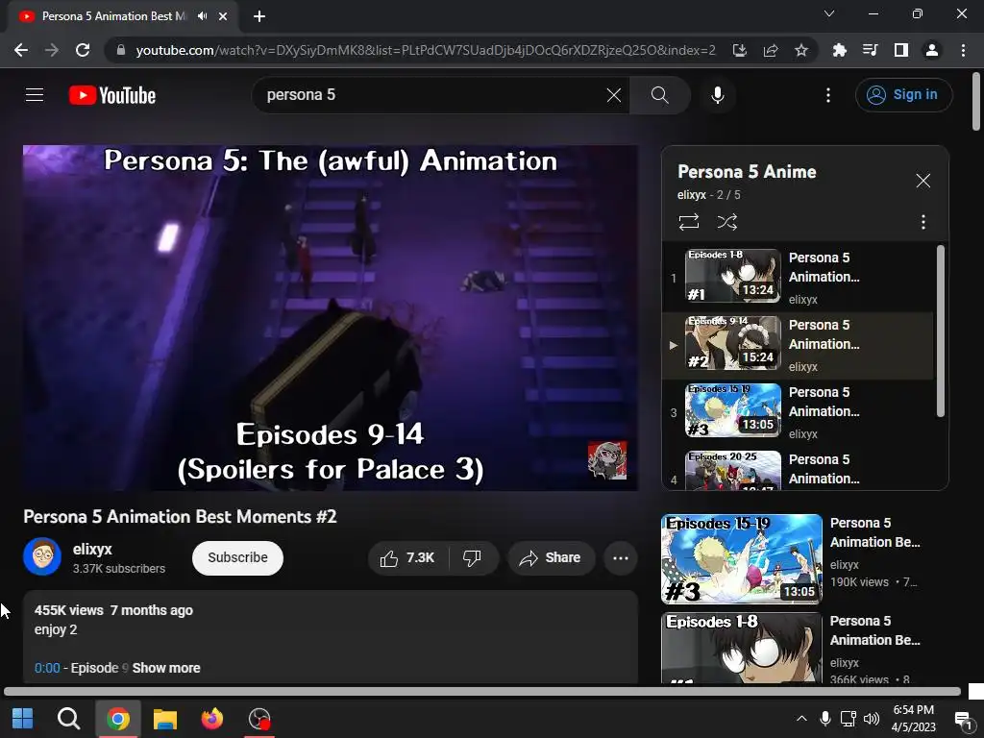984x738 pixels.
Task: Clear the search box with the X
Action: click(x=614, y=95)
